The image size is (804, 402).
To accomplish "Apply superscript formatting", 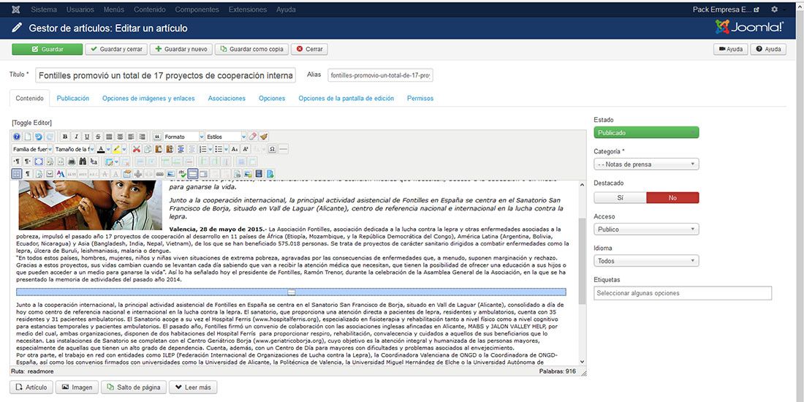I will coord(246,149).
